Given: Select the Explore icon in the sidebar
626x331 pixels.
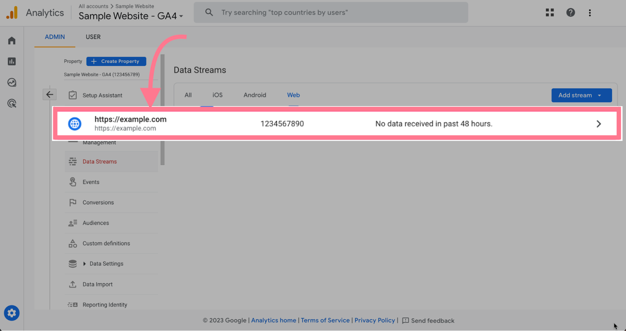Looking at the screenshot, I should (x=11, y=83).
